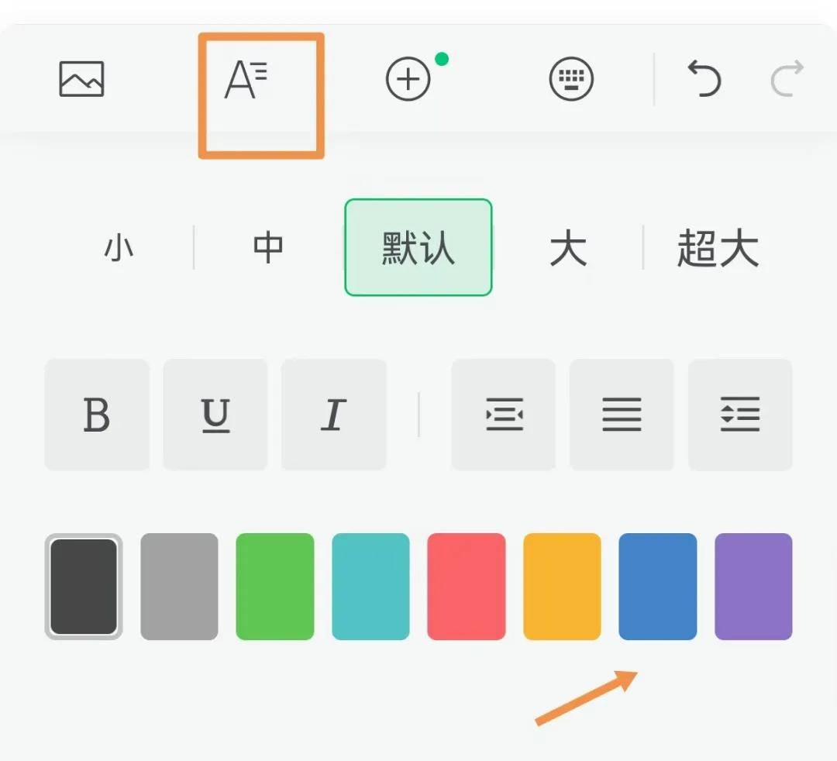Pick the blue text color swatch
Viewport: 837px width, 761px height.
657,585
